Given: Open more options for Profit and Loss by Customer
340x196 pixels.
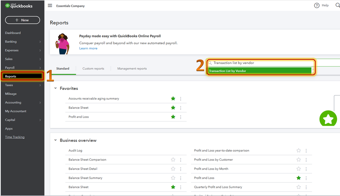Looking at the screenshot, I should tap(306, 160).
